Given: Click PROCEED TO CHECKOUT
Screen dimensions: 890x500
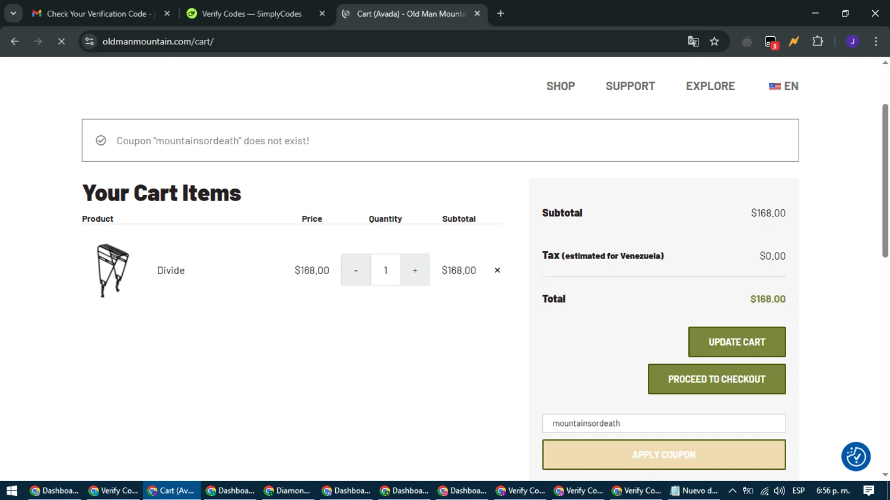Looking at the screenshot, I should pos(717,379).
